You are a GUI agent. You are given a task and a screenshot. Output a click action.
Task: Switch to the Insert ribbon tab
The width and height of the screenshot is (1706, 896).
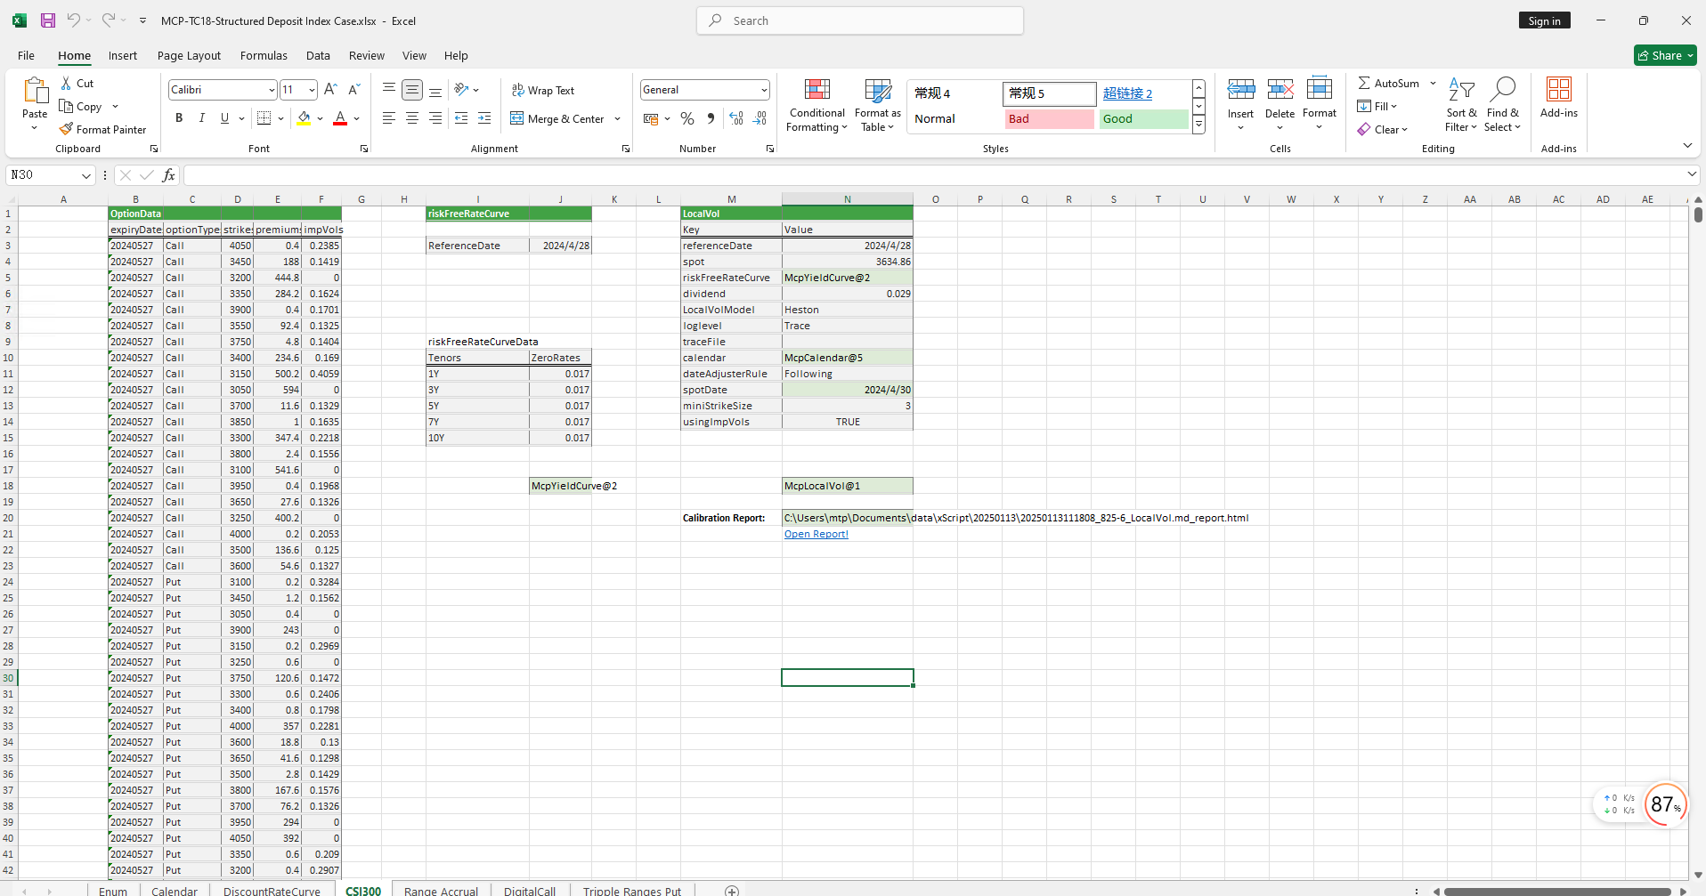pyautogui.click(x=123, y=55)
